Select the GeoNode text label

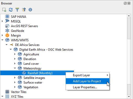pos(18,31)
